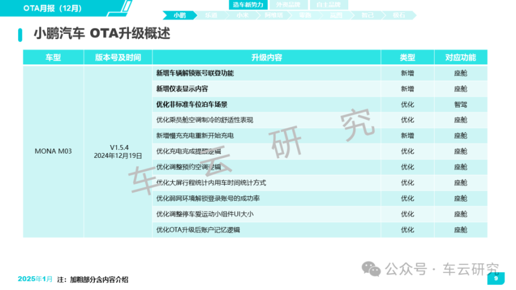Select the V1.5.4 version text
Image resolution: width=516 pixels, height=290 pixels.
click(119, 147)
